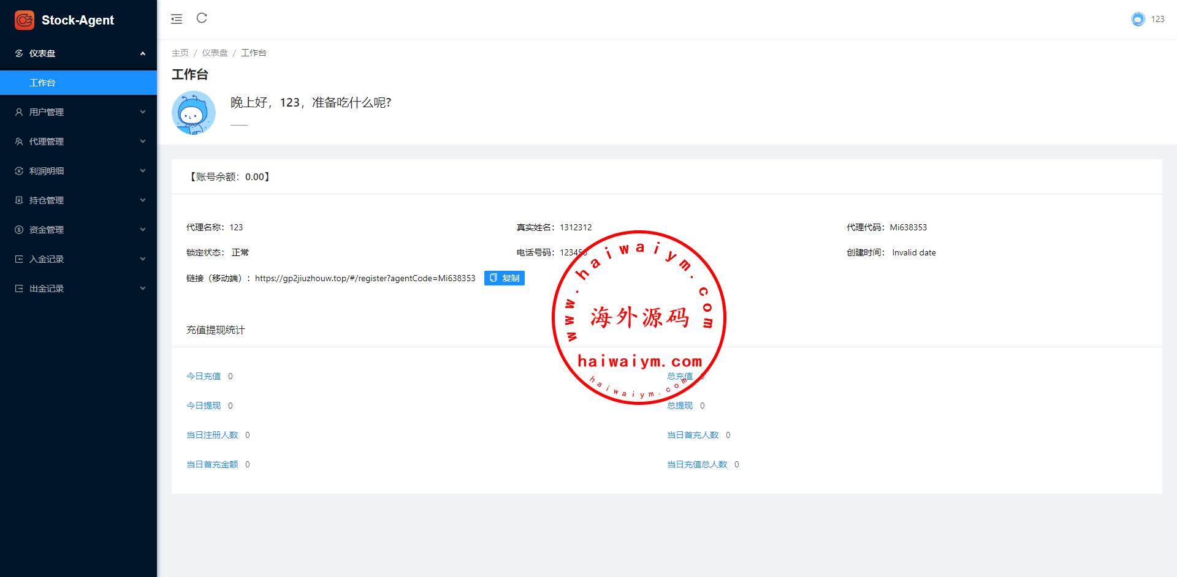Collapse the 仪表盘 menu chevron
Image resolution: width=1177 pixels, height=577 pixels.
(x=143, y=53)
